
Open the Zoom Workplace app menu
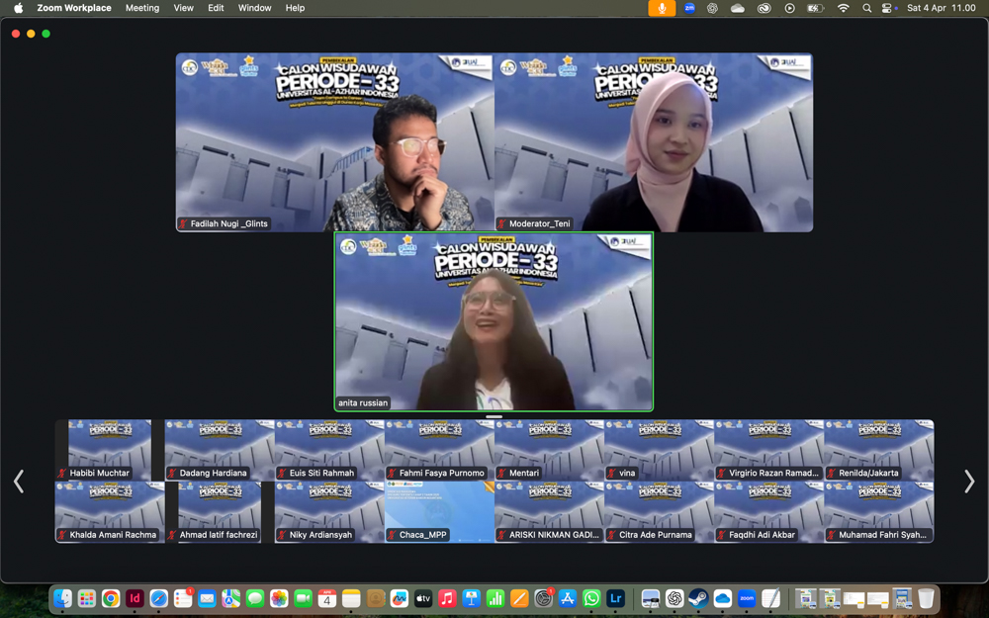point(74,8)
